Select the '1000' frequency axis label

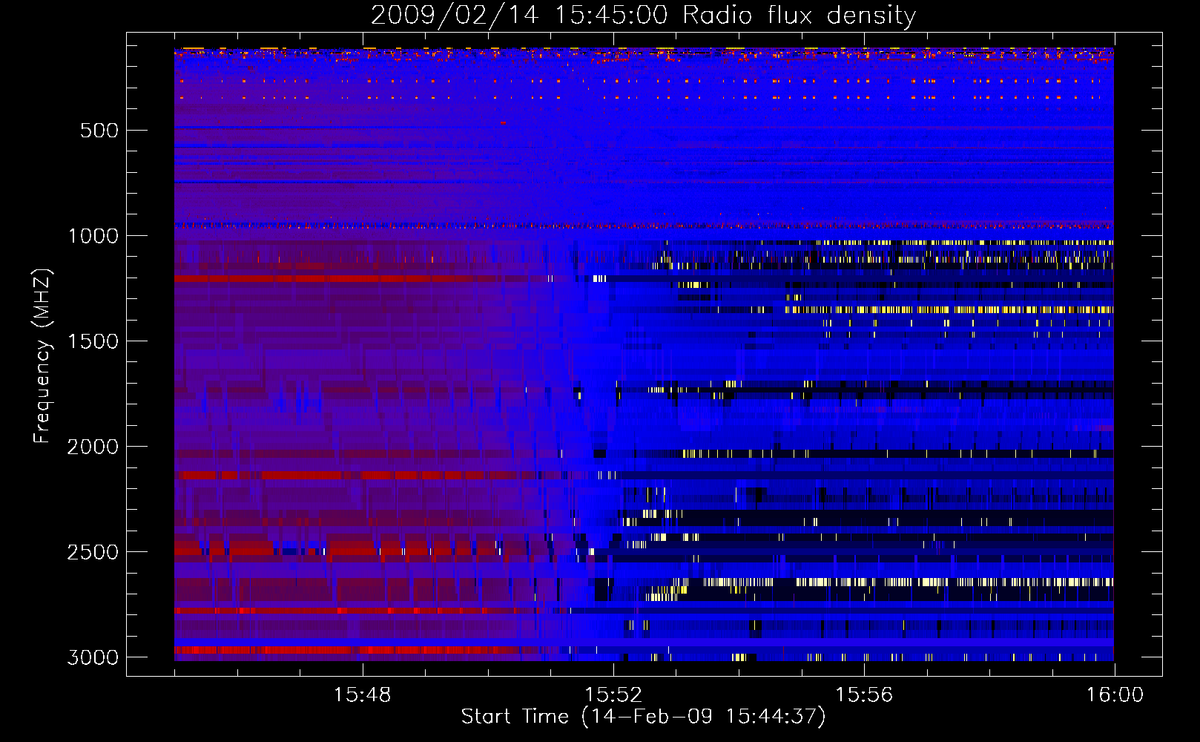coord(93,236)
